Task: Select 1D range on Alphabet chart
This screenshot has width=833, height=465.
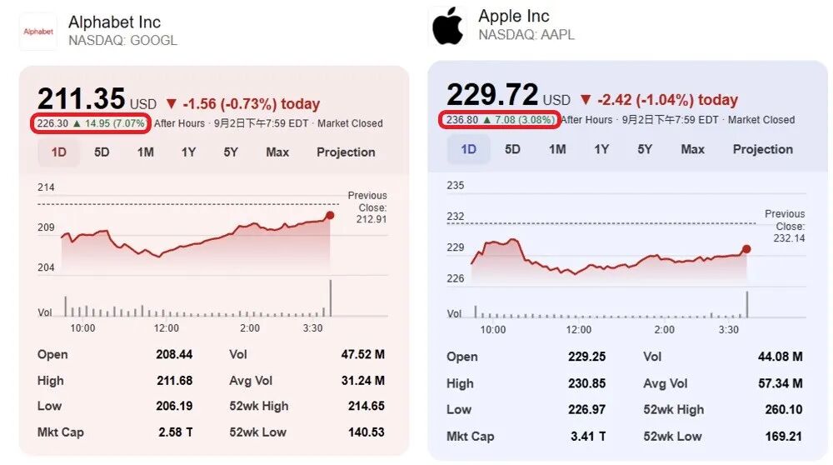Action: (59, 152)
